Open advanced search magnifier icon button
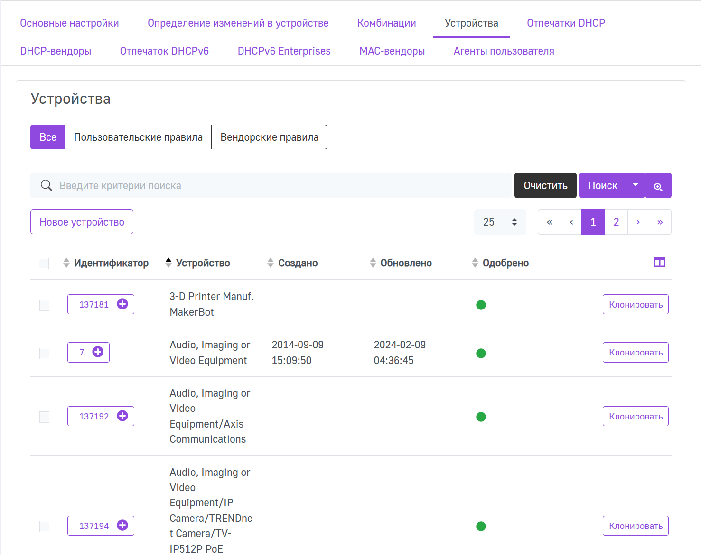The width and height of the screenshot is (701, 555). [658, 185]
